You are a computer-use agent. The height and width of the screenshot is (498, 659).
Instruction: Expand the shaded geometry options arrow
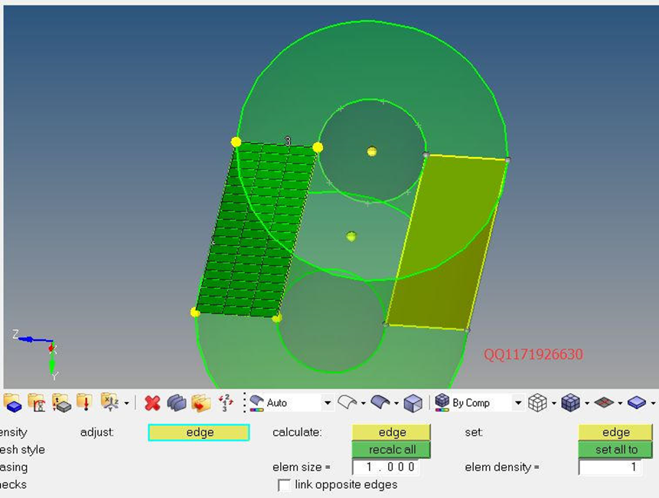point(396,403)
